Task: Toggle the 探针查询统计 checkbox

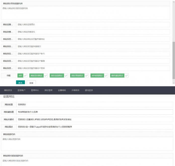Action: pos(79,75)
